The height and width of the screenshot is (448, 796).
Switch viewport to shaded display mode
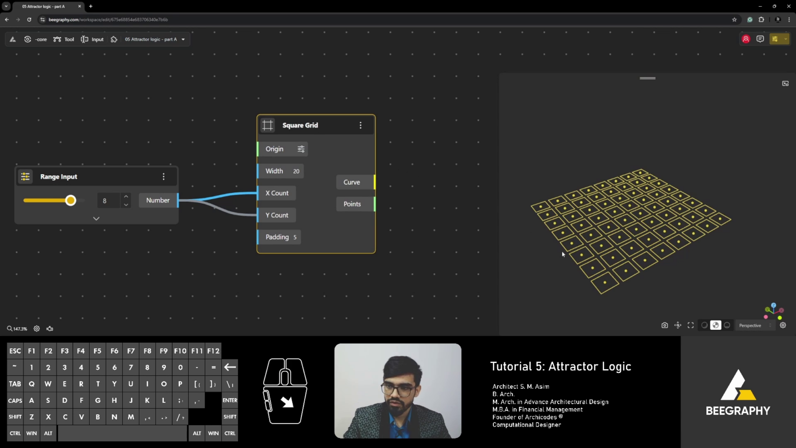tap(716, 325)
